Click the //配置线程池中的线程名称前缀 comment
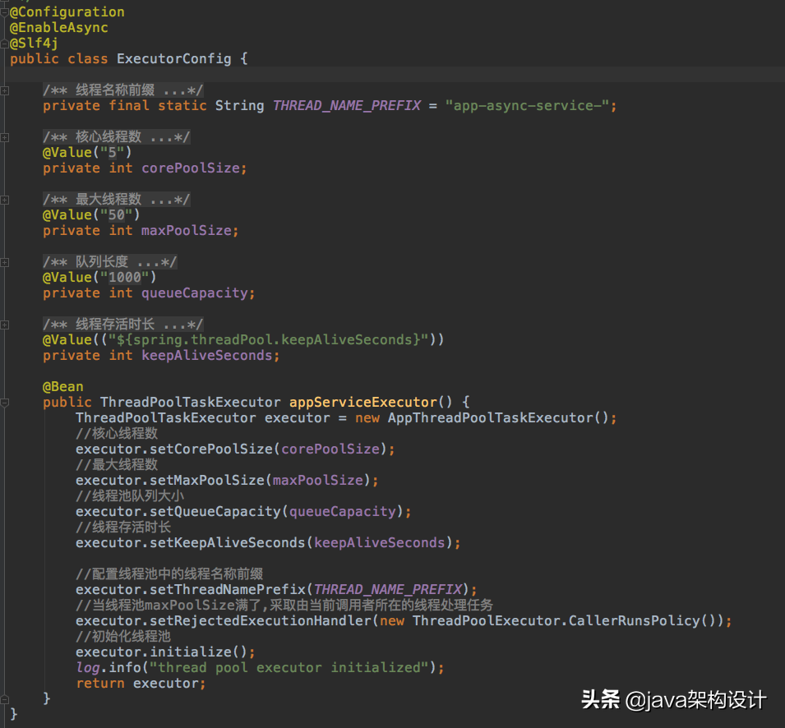 click(169, 574)
